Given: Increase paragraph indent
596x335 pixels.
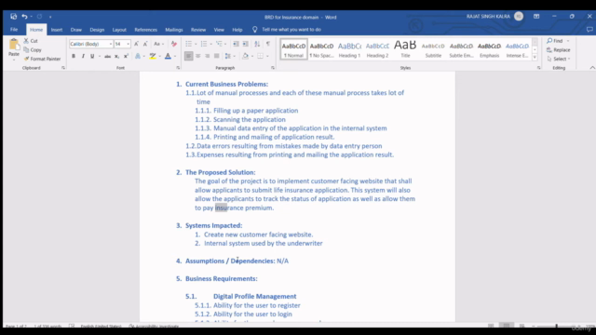Looking at the screenshot, I should coord(246,44).
